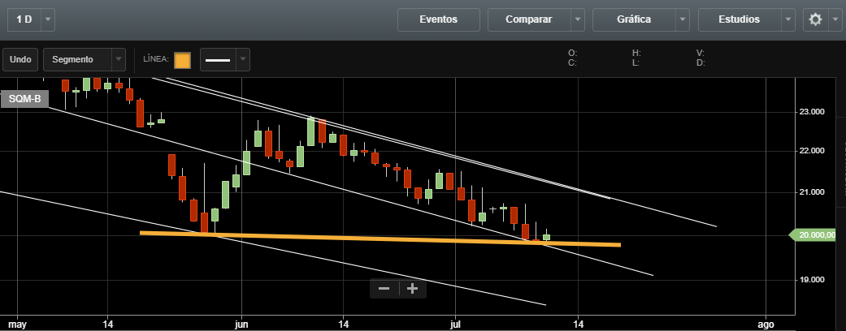Click the H: high value readout
Image resolution: width=846 pixels, height=331 pixels.
(636, 53)
